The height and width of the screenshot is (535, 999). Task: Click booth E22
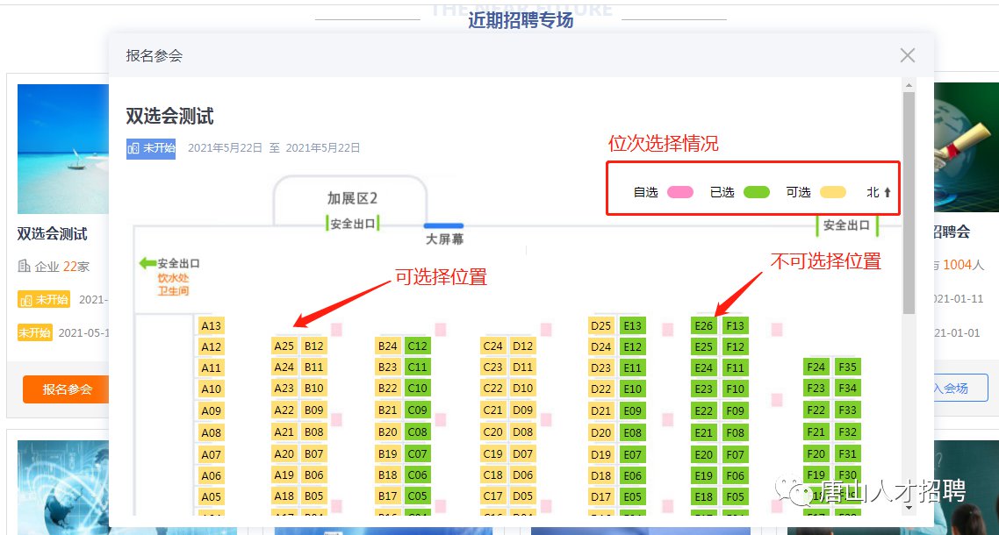click(x=704, y=411)
